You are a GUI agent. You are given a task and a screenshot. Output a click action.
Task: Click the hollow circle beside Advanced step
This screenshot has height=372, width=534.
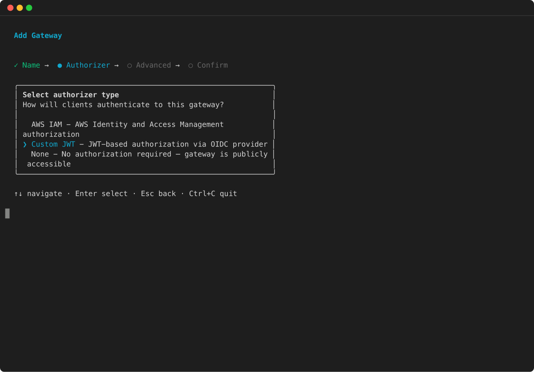pyautogui.click(x=129, y=65)
